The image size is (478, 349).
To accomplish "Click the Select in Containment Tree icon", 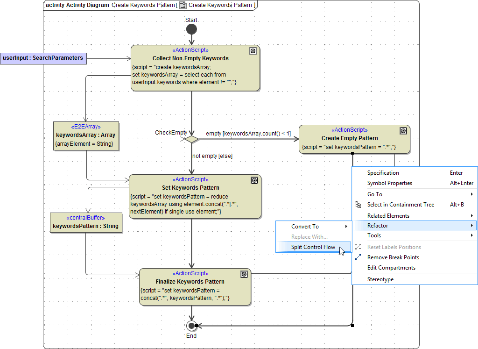I will [x=357, y=204].
